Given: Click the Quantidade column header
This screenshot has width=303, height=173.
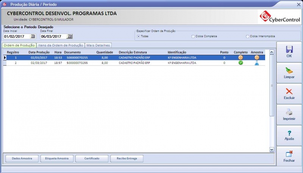Looking at the screenshot, I should click(105, 52).
